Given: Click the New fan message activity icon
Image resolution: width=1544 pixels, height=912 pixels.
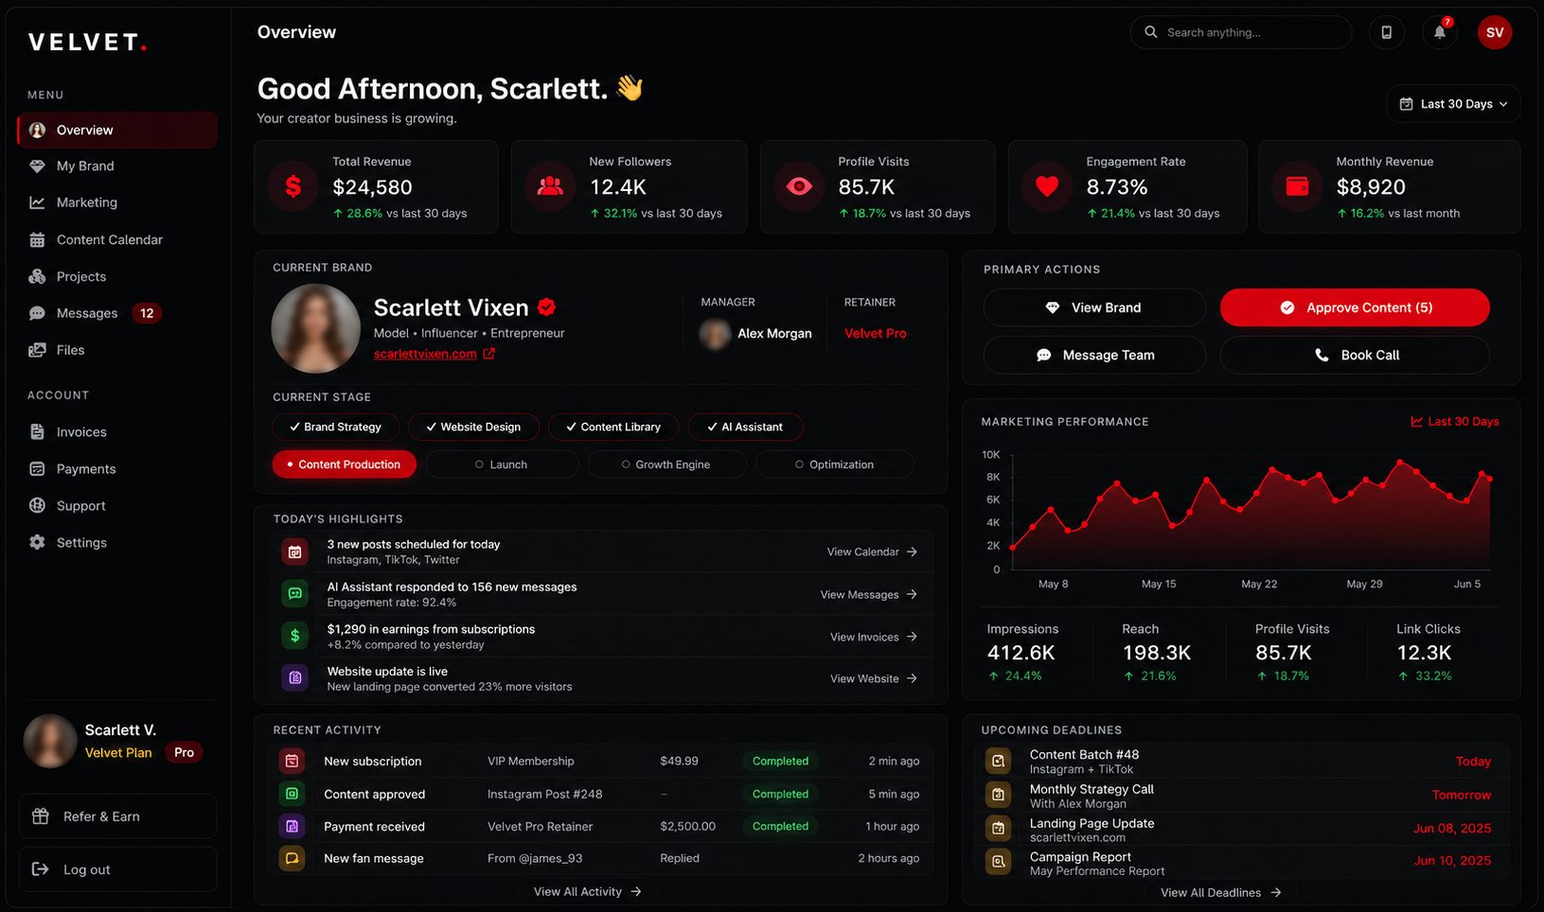Looking at the screenshot, I should pos(292,858).
